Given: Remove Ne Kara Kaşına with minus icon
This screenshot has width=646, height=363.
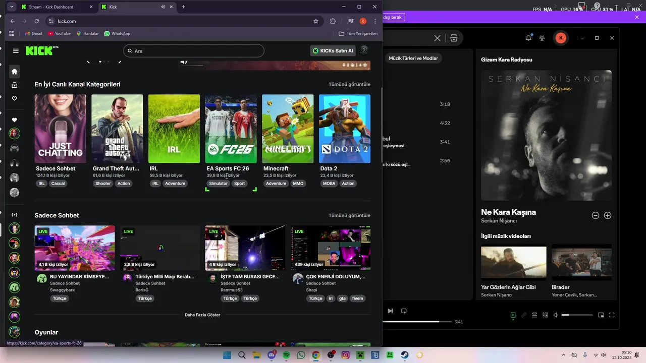Looking at the screenshot, I should coord(595,215).
